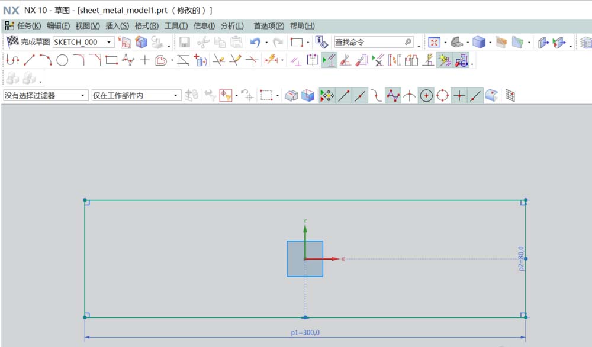592x347 pixels.
Task: Select the Profile curve tool
Action: [x=13, y=60]
